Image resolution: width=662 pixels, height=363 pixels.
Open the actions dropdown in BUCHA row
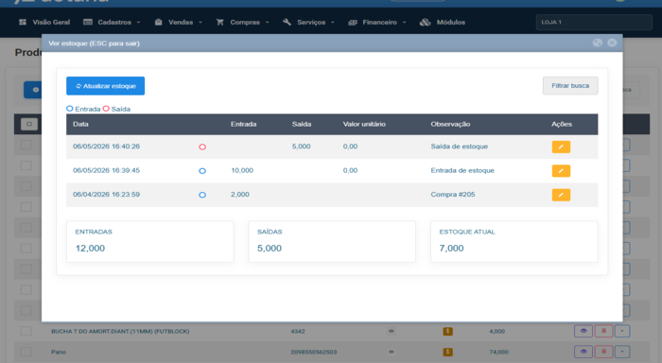click(622, 331)
